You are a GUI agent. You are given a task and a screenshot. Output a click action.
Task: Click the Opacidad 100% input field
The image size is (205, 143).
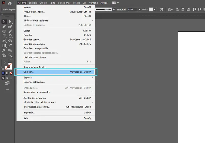pyautogui.click(x=133, y=10)
